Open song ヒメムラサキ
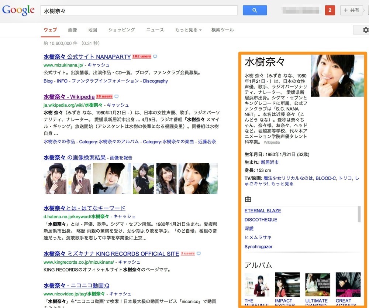Screen dimensions: 369x308 [x=258, y=237]
